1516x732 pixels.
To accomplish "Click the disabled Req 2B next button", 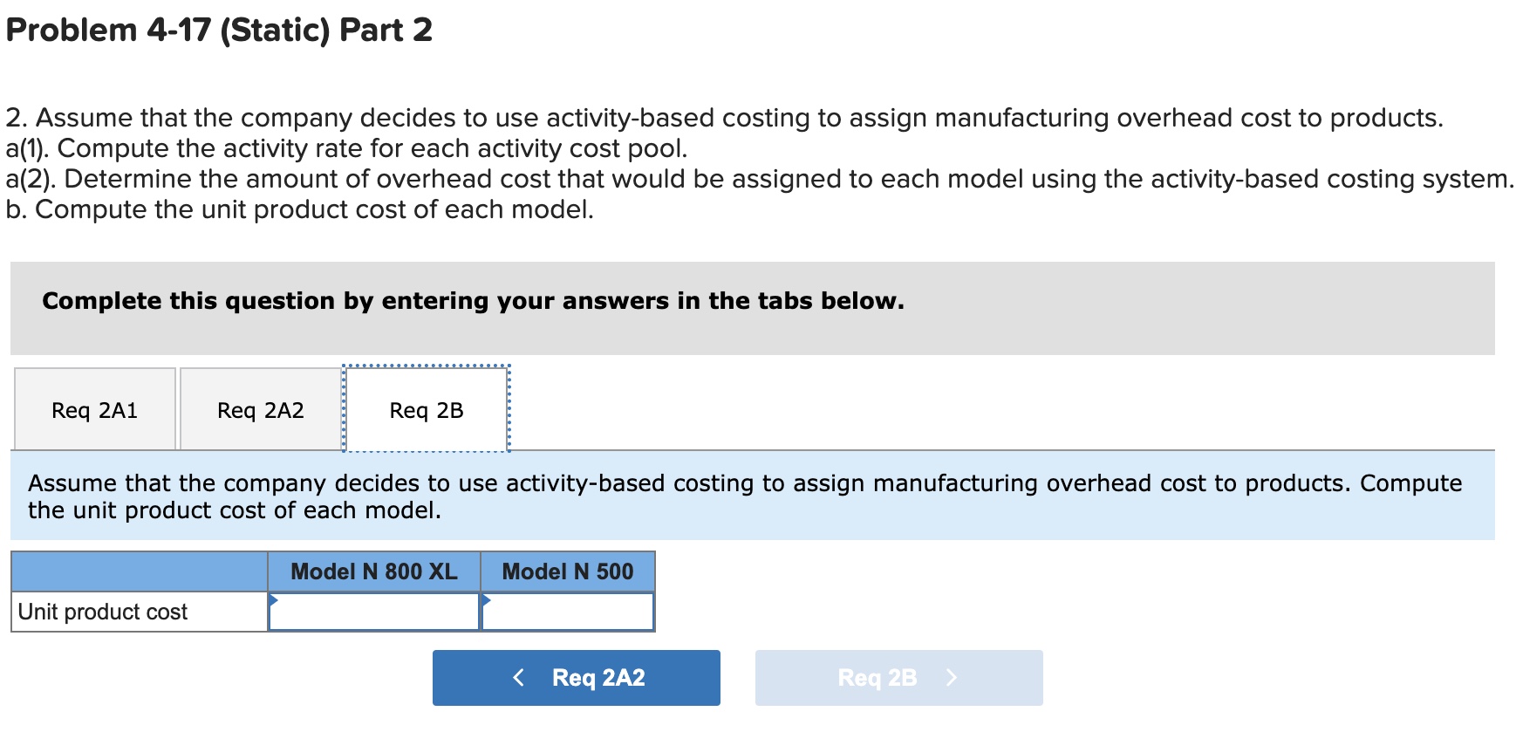I will point(898,677).
